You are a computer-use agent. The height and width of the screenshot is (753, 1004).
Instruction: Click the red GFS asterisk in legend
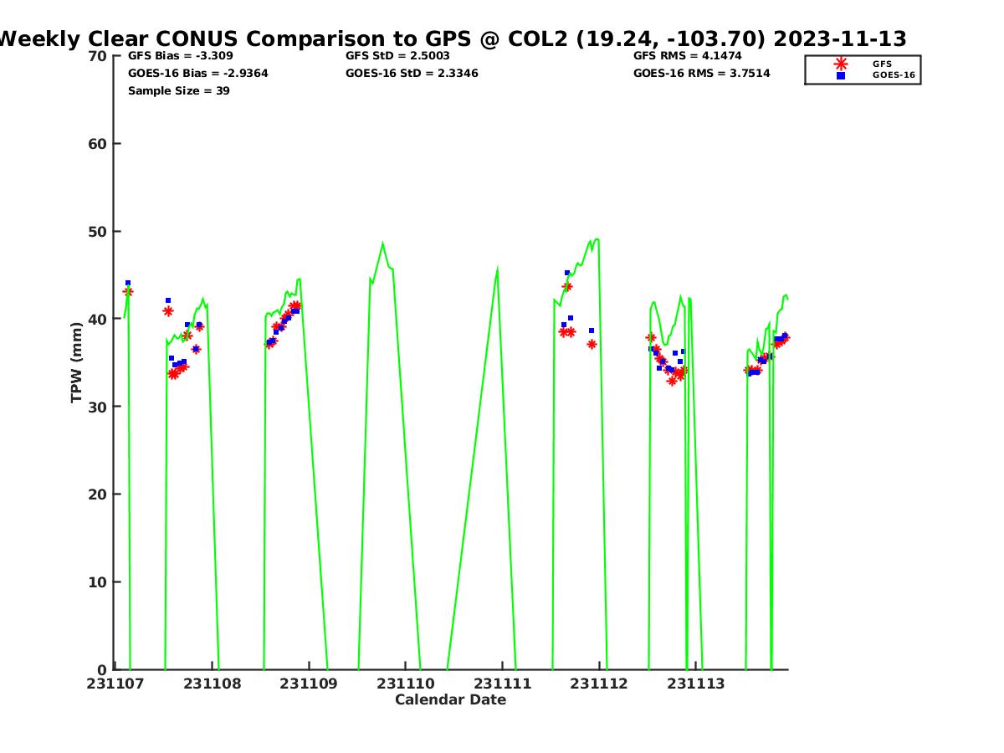840,64
